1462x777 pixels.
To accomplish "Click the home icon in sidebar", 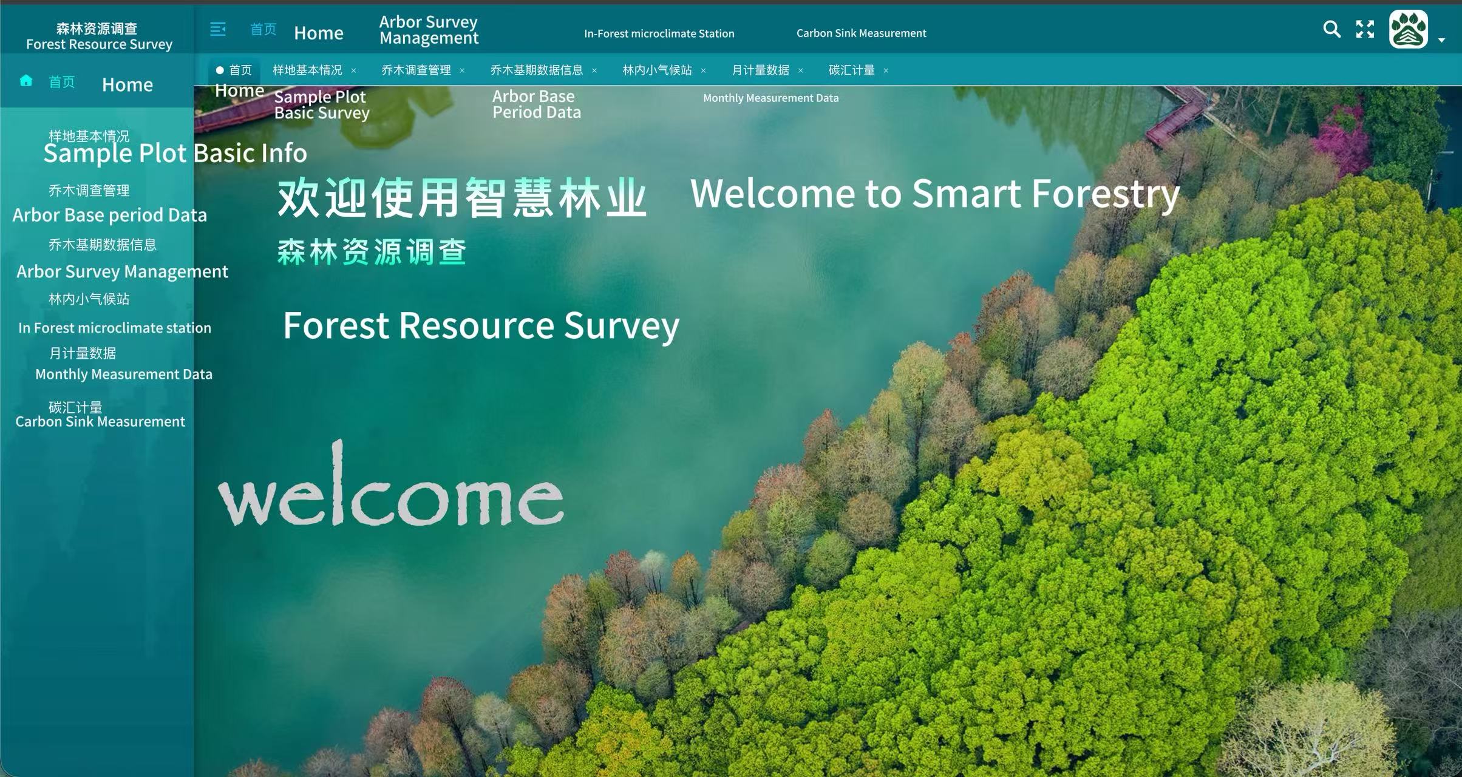I will click(x=26, y=81).
